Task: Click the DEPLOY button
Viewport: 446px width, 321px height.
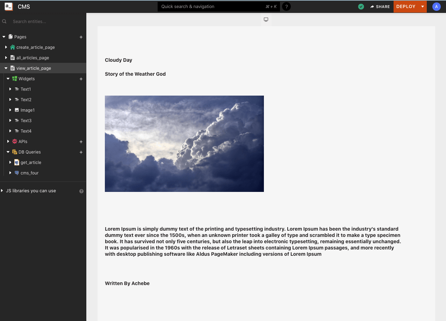Action: pyautogui.click(x=406, y=7)
